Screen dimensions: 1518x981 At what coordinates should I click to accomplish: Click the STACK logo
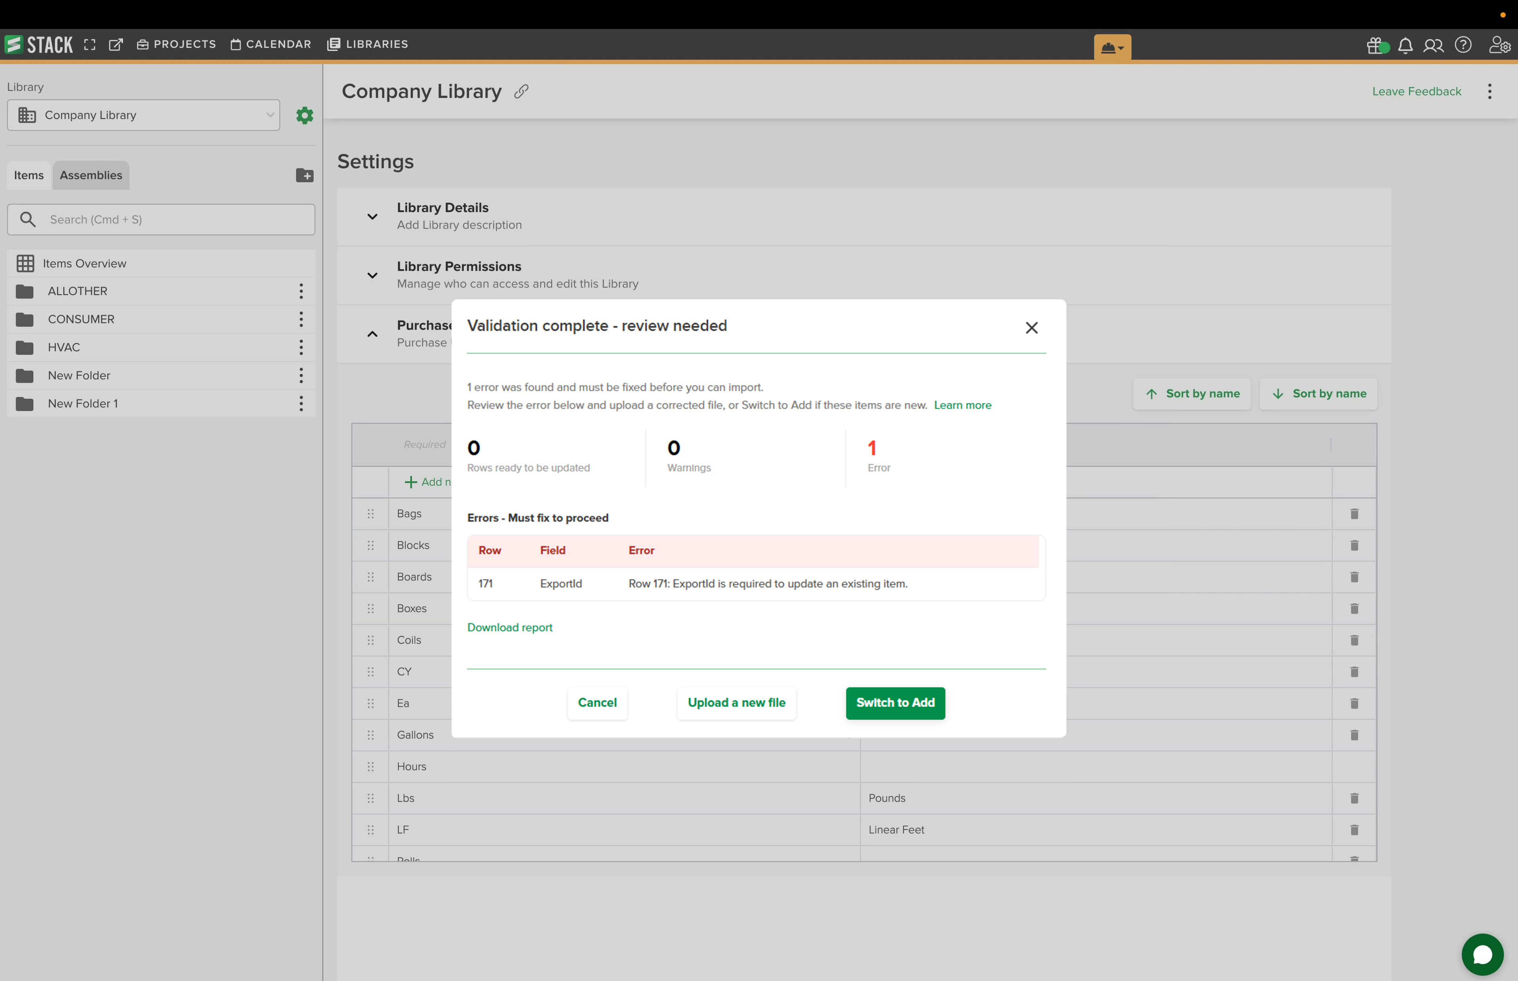(39, 44)
